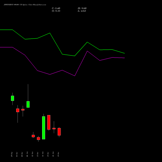Screen dimensions: 162x162
Task: Click the tall green candle for 14 Oct
Action: point(43,128)
